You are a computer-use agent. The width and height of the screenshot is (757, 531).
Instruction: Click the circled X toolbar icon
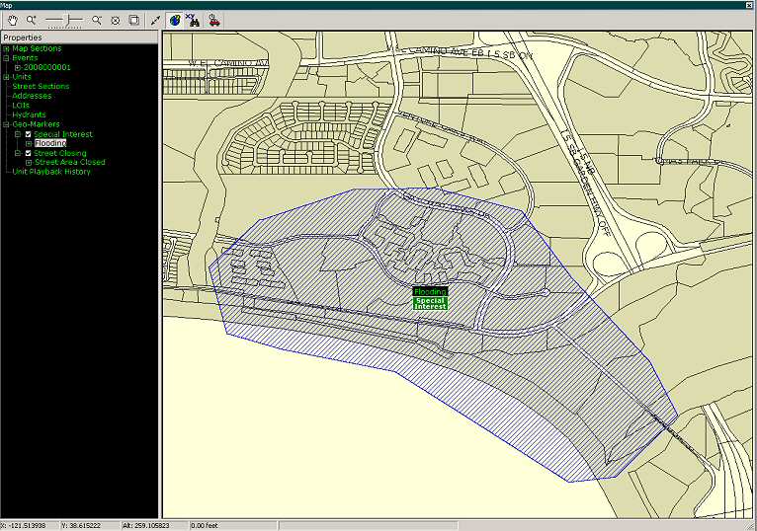coord(116,20)
